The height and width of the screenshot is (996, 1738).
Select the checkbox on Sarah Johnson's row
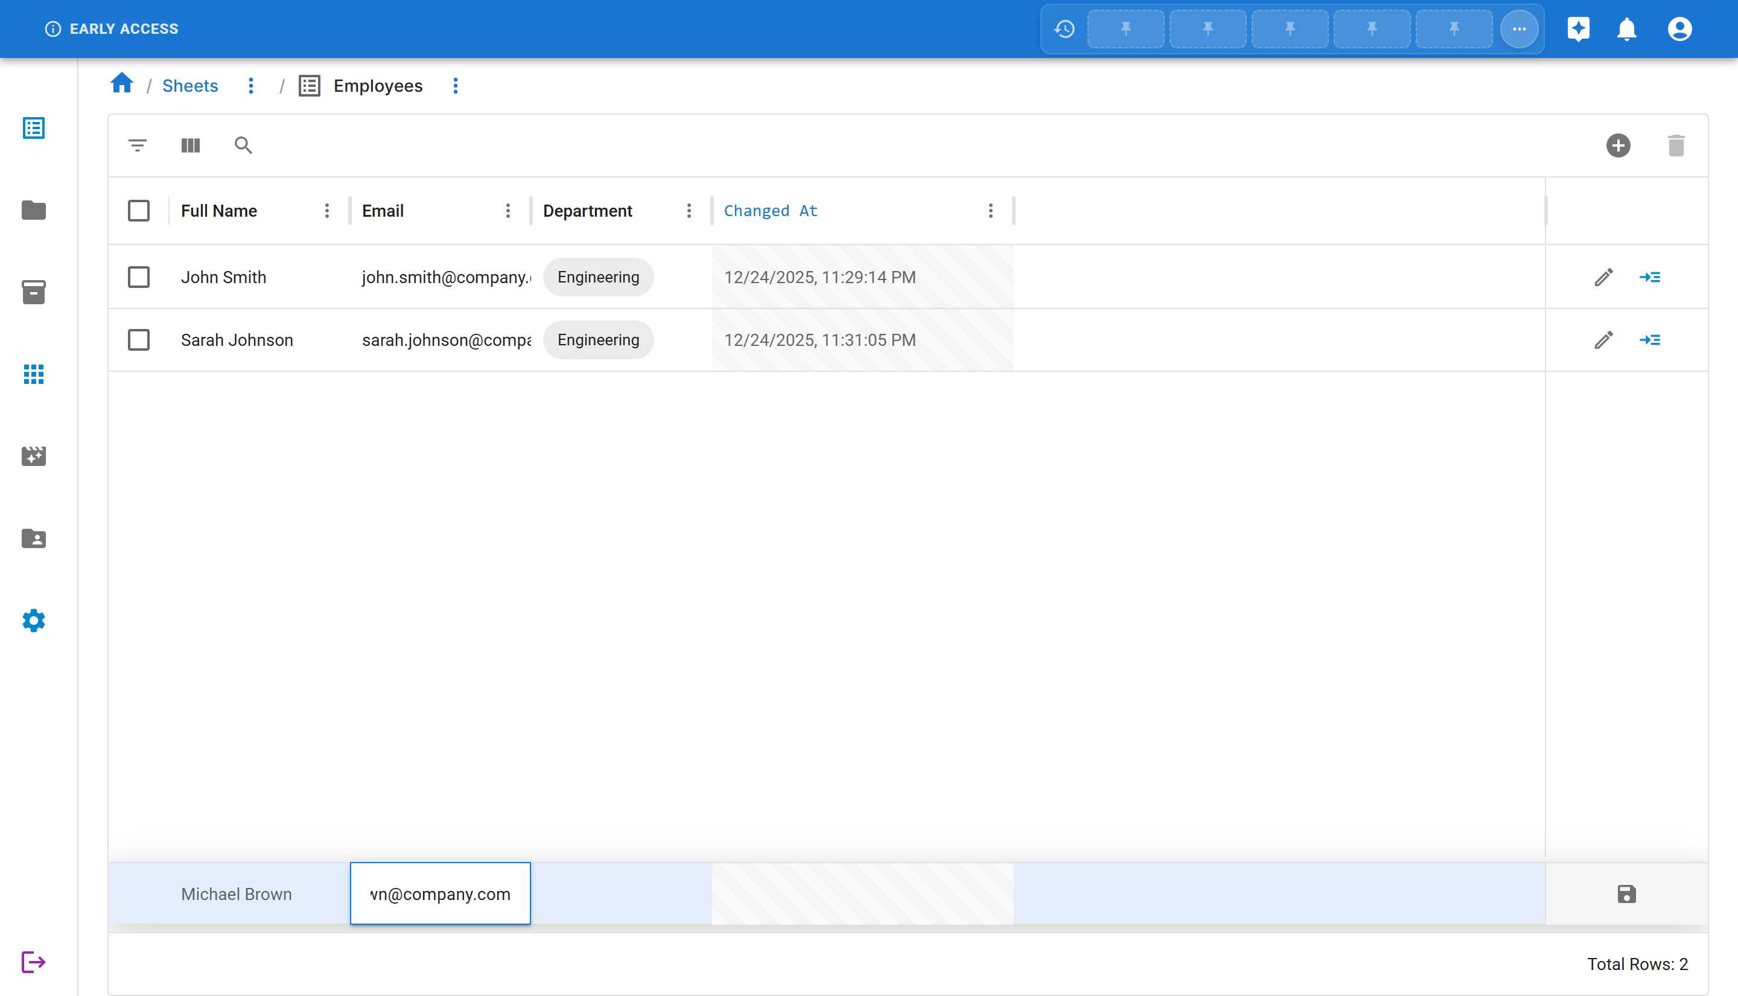tap(138, 340)
